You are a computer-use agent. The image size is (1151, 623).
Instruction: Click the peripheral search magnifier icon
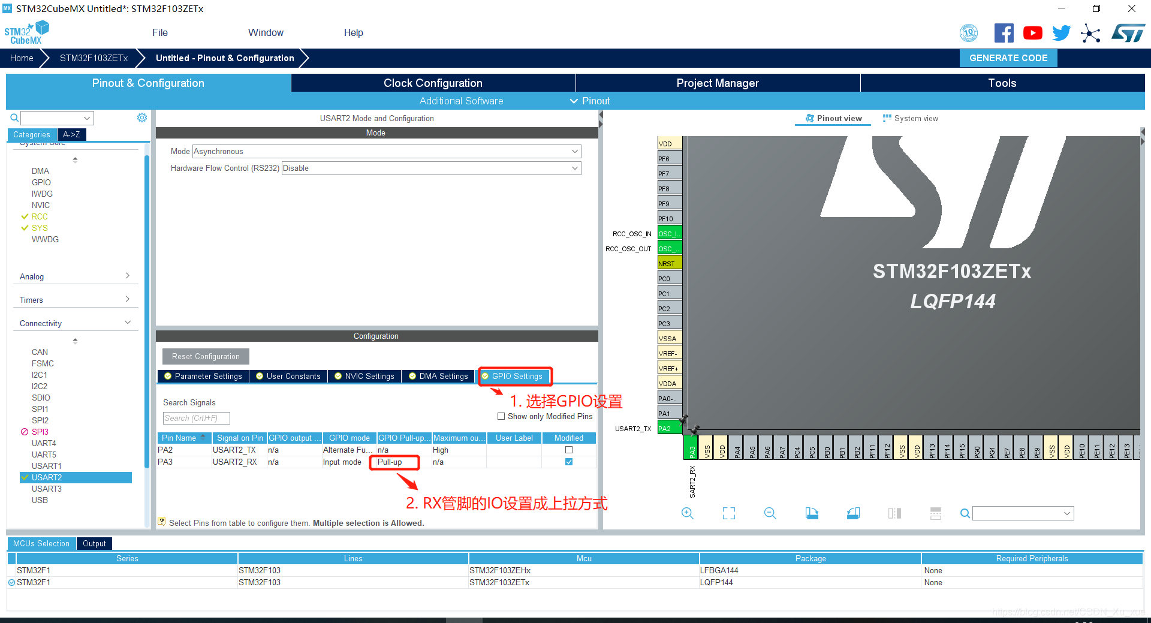[14, 118]
